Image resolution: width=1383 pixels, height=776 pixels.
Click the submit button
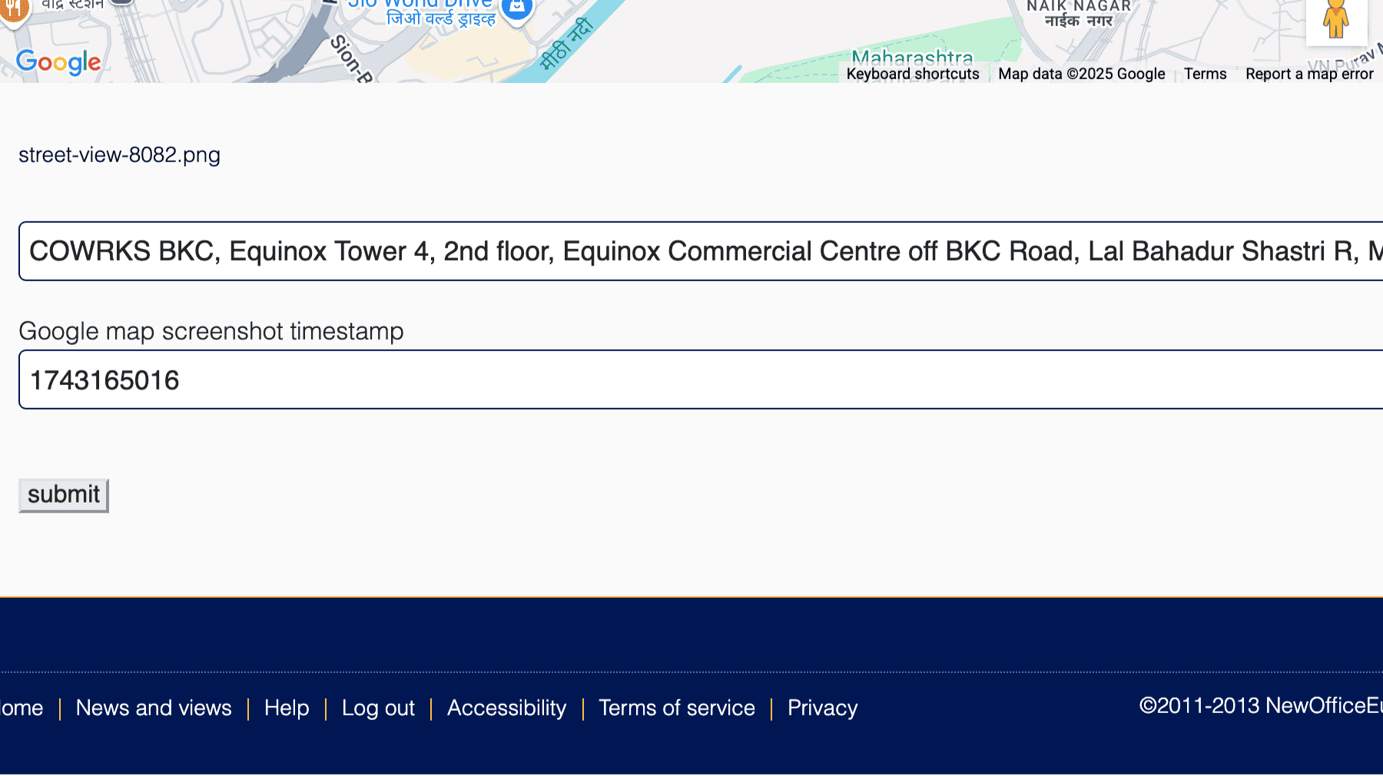click(x=64, y=496)
